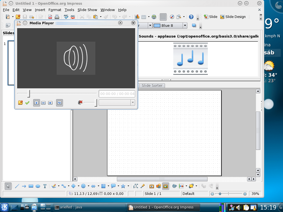
Task: Open the Blue 8 color dropdown
Action: 185,25
